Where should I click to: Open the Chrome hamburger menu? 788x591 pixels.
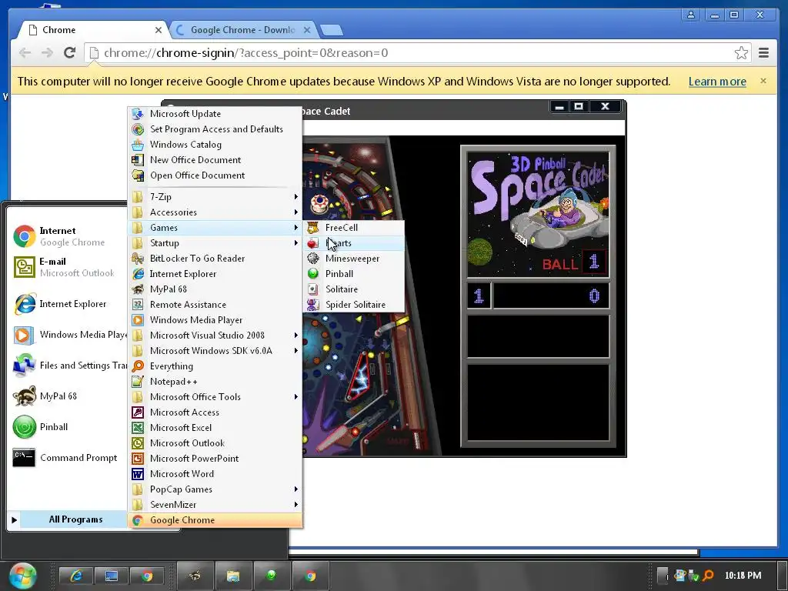[x=763, y=53]
